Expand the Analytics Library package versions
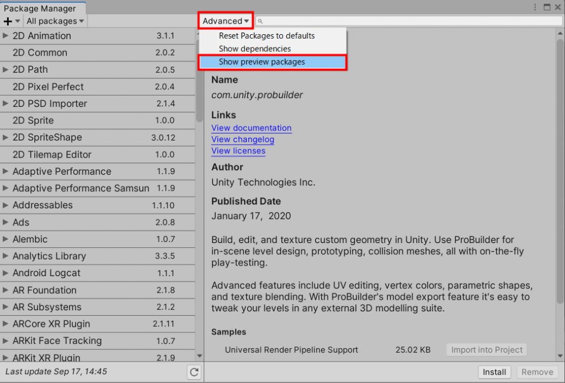The height and width of the screenshot is (383, 565). tap(5, 256)
